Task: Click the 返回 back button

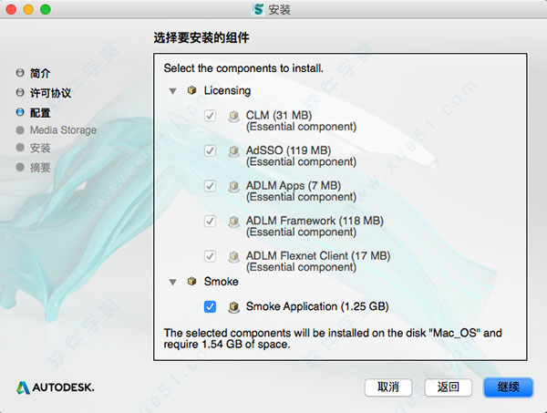Action: coord(449,387)
